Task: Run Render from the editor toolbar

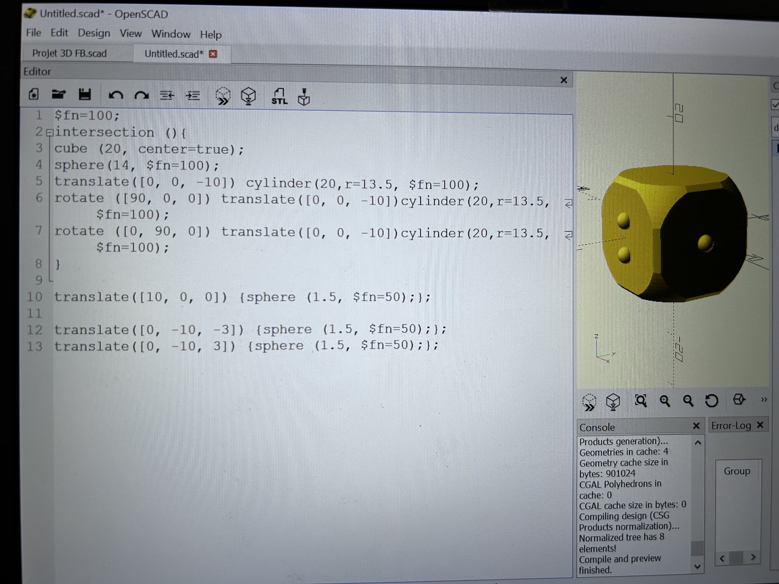Action: (249, 96)
